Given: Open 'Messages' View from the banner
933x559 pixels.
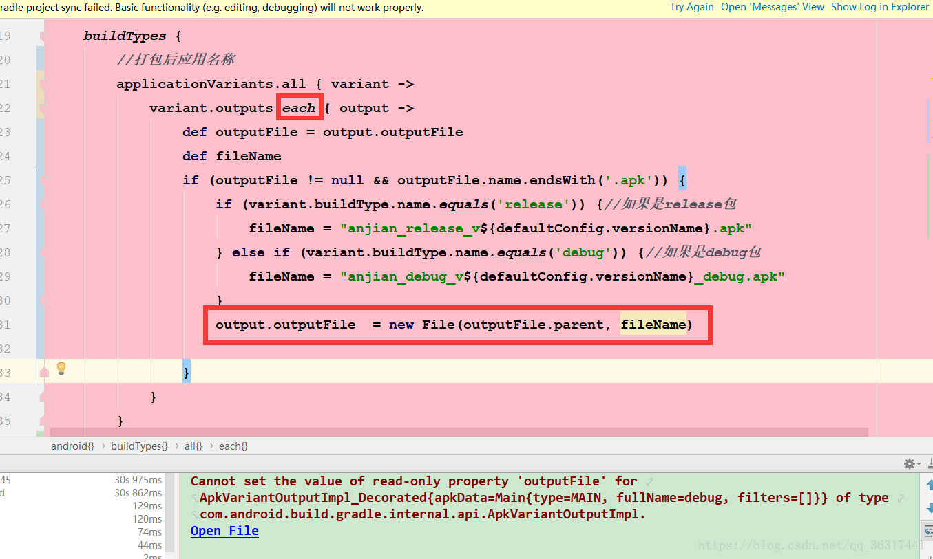Looking at the screenshot, I should [x=772, y=7].
